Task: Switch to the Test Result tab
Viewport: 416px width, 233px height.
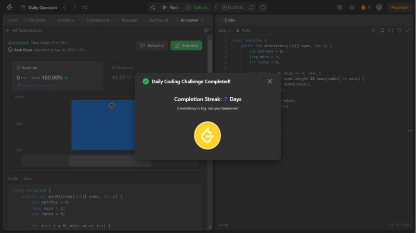Action: 155,20
